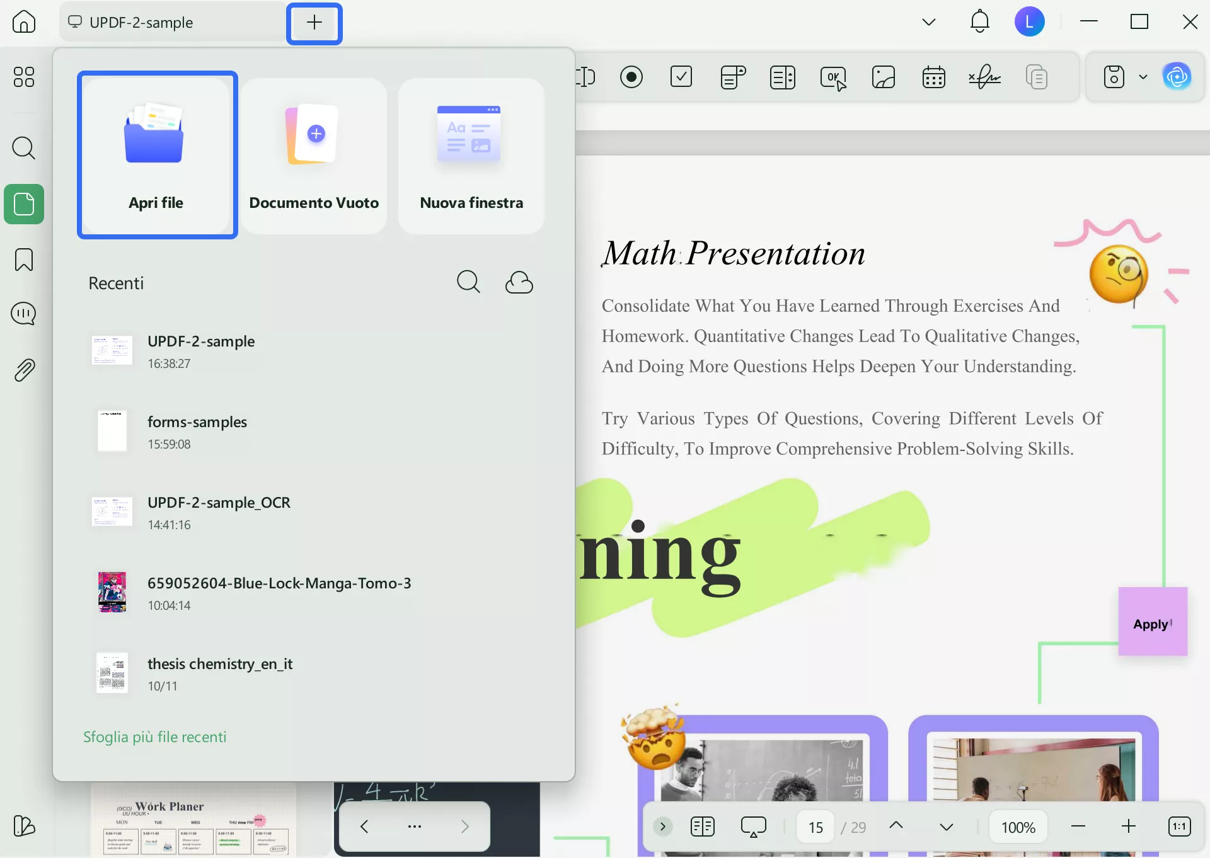The height and width of the screenshot is (858, 1210).
Task: Switch to the UPDF-2-sample tab
Action: 141,23
